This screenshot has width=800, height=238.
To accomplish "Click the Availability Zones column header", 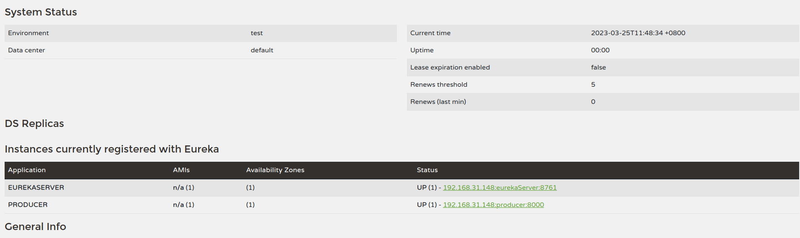I will 275,170.
